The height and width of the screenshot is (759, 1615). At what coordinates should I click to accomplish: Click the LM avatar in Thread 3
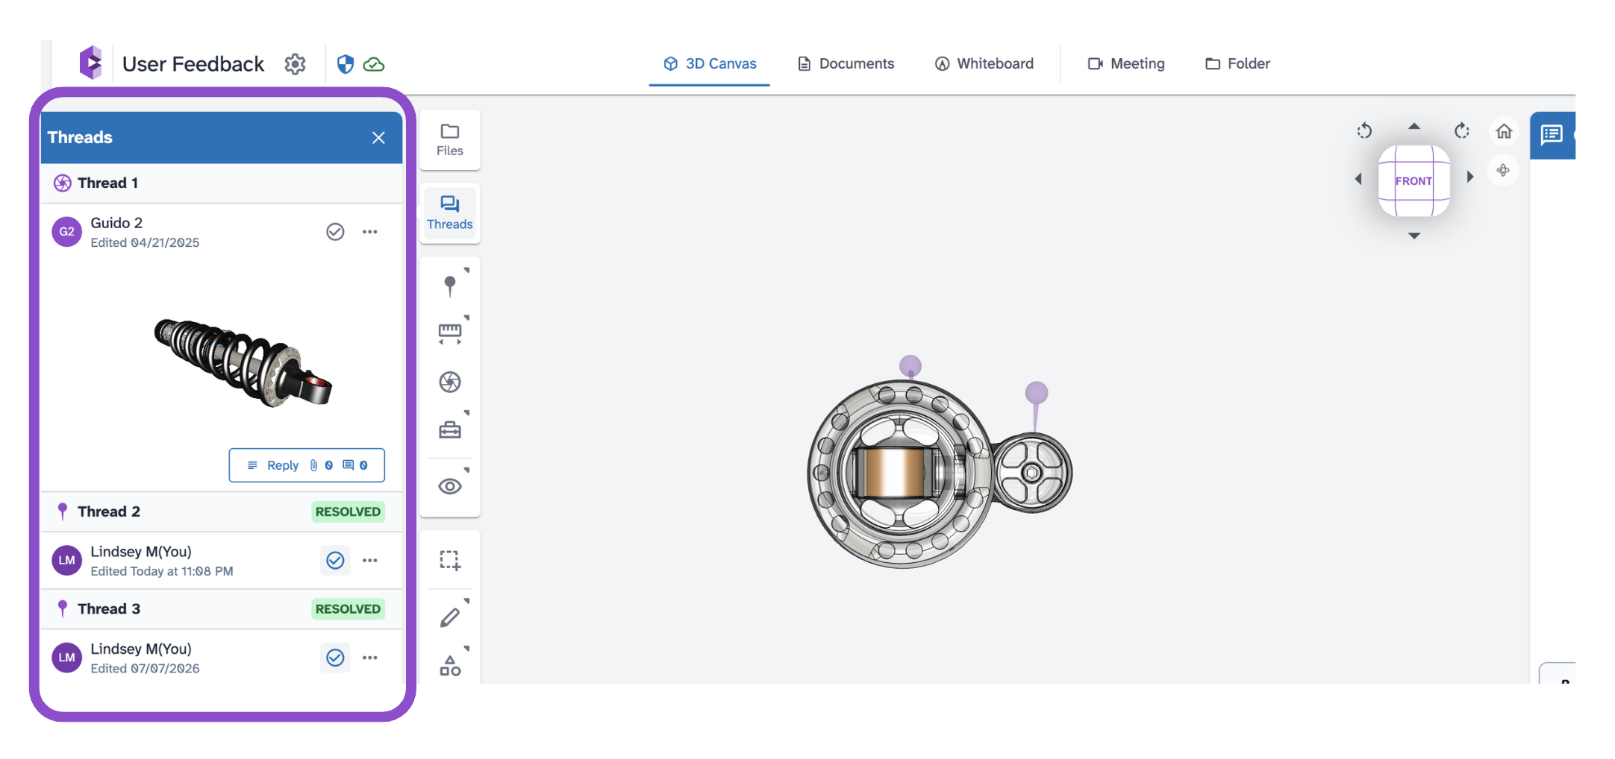[66, 658]
